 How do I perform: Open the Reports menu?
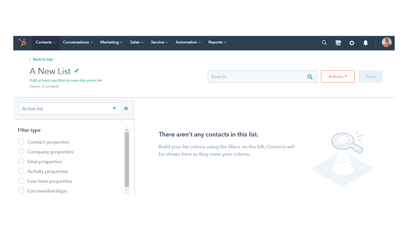(x=217, y=42)
